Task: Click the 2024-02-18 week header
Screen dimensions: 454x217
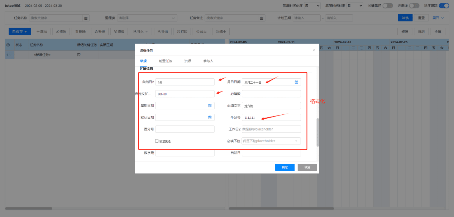Action: (343, 42)
